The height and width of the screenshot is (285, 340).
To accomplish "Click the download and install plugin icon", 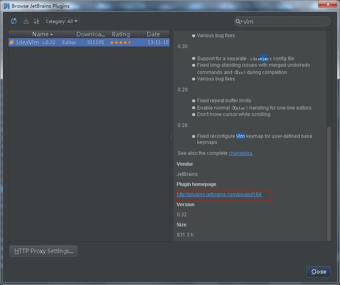I will click(26, 21).
